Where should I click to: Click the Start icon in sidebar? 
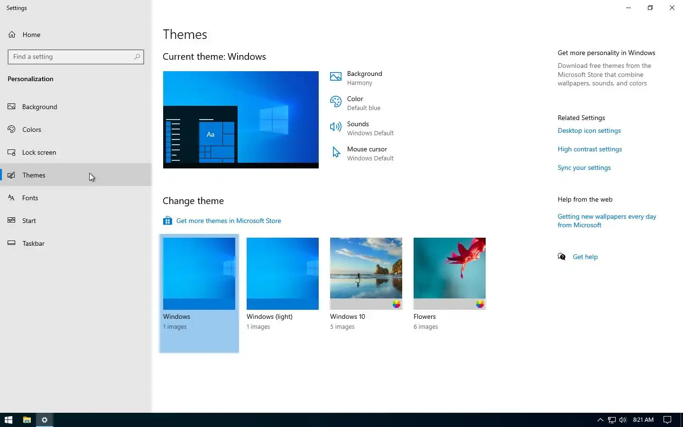click(x=12, y=221)
